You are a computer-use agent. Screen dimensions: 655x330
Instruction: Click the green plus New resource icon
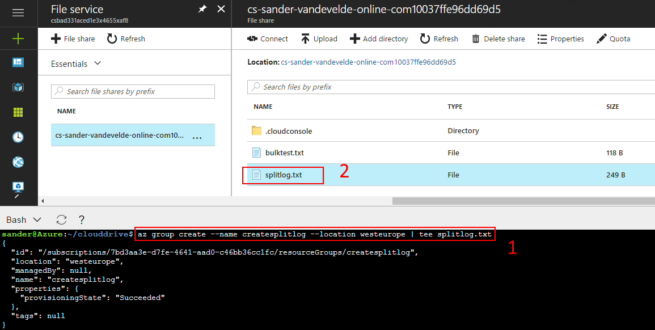tap(18, 39)
